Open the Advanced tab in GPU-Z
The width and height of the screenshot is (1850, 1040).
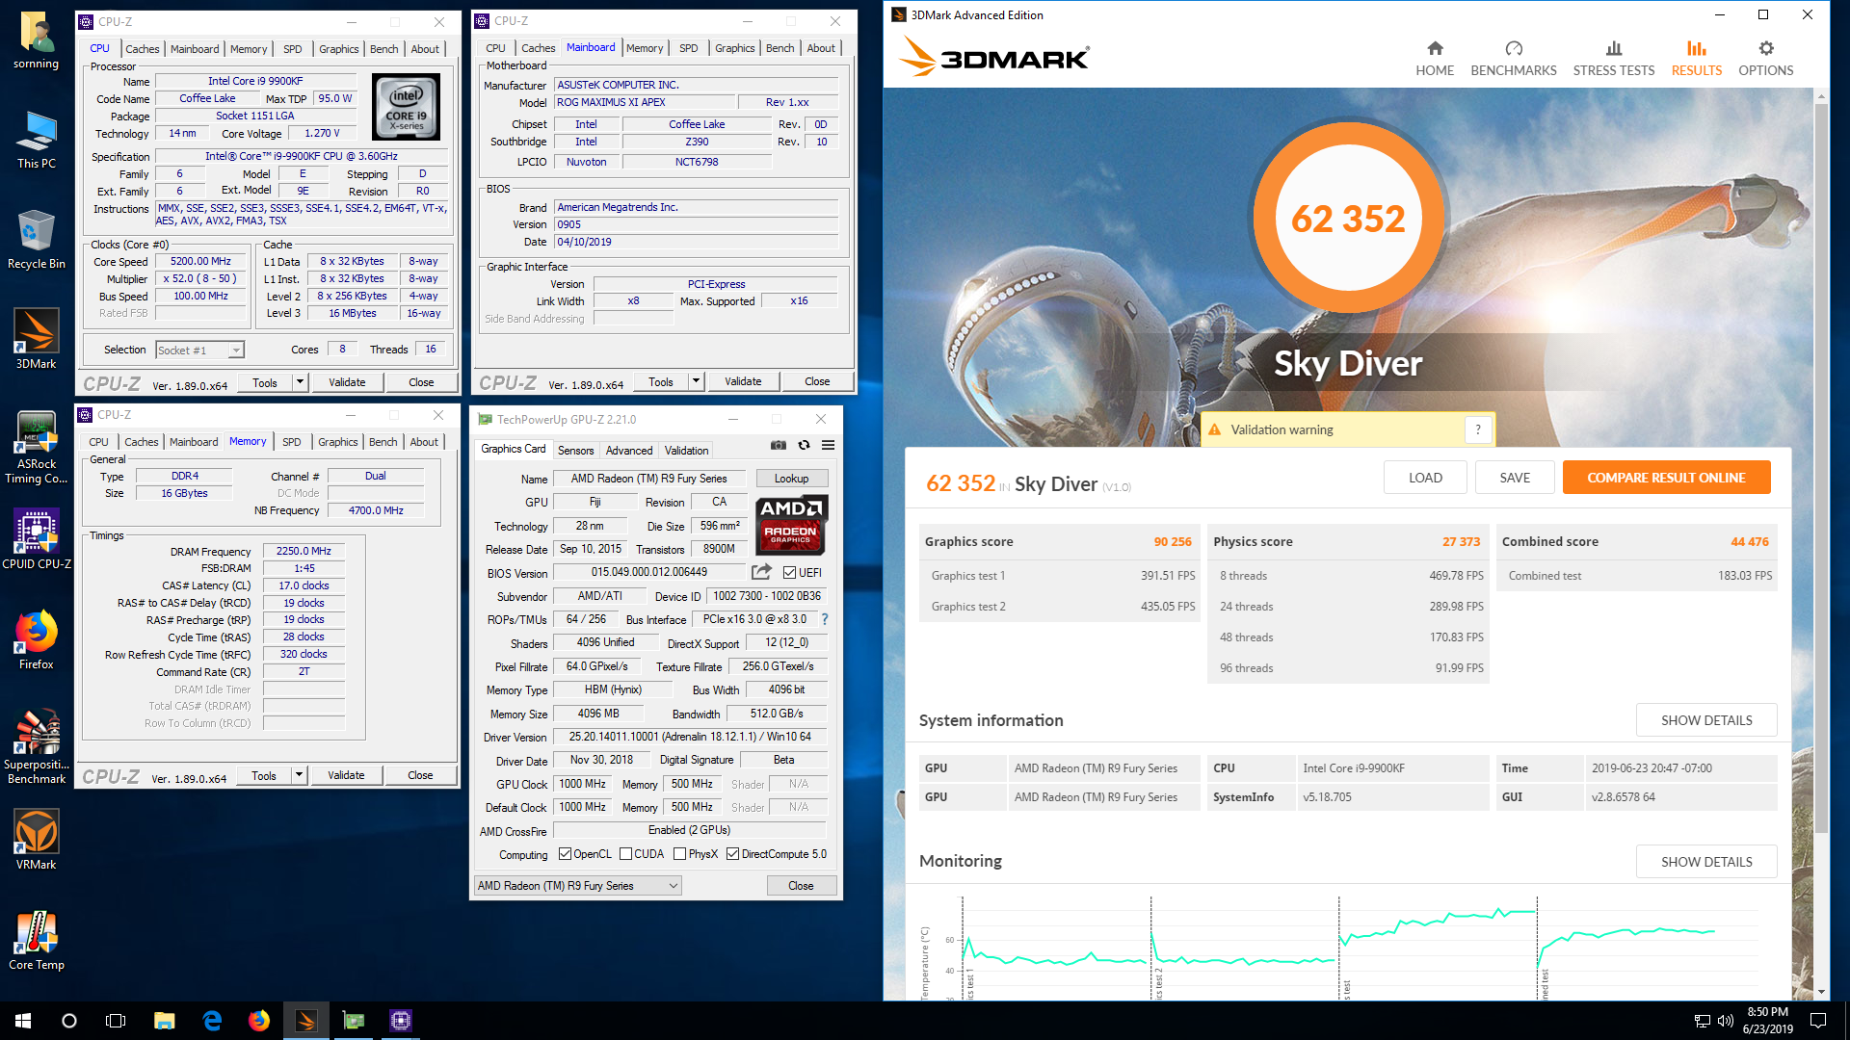pyautogui.click(x=629, y=451)
